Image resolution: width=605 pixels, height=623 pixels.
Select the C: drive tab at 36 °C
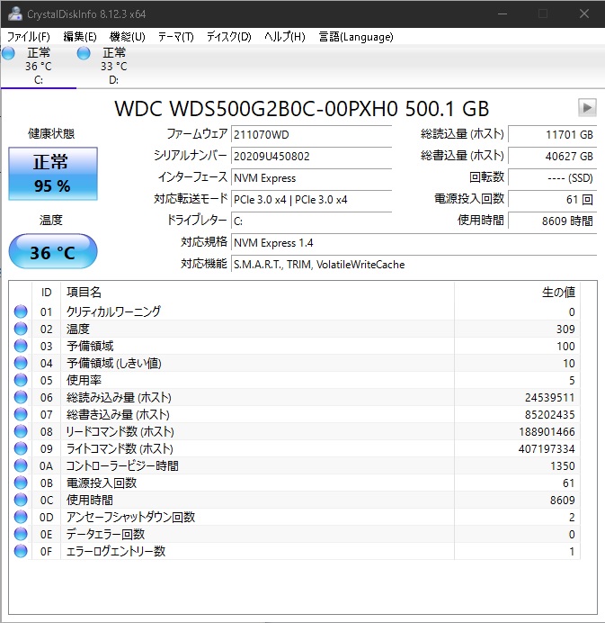[x=38, y=66]
